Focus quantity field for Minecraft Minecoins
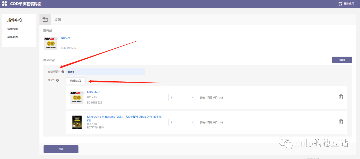Viewport: 360px width, 159px height. point(181,122)
